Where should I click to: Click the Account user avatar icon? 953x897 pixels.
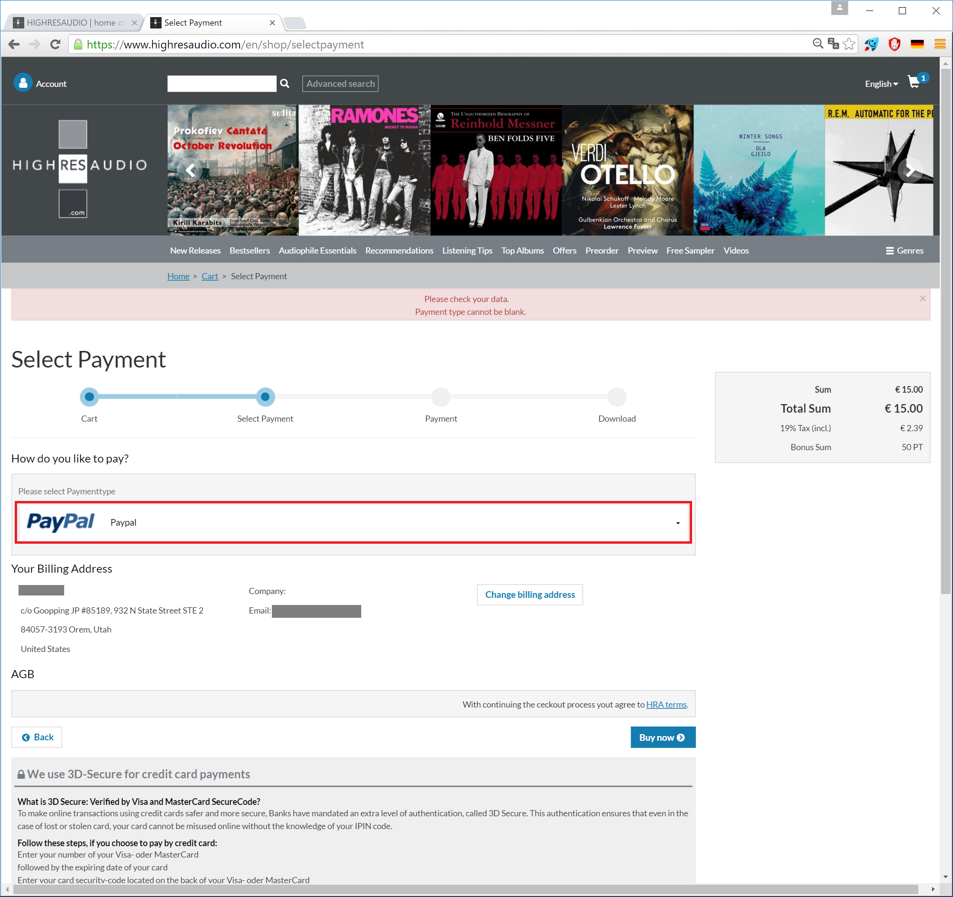point(23,83)
